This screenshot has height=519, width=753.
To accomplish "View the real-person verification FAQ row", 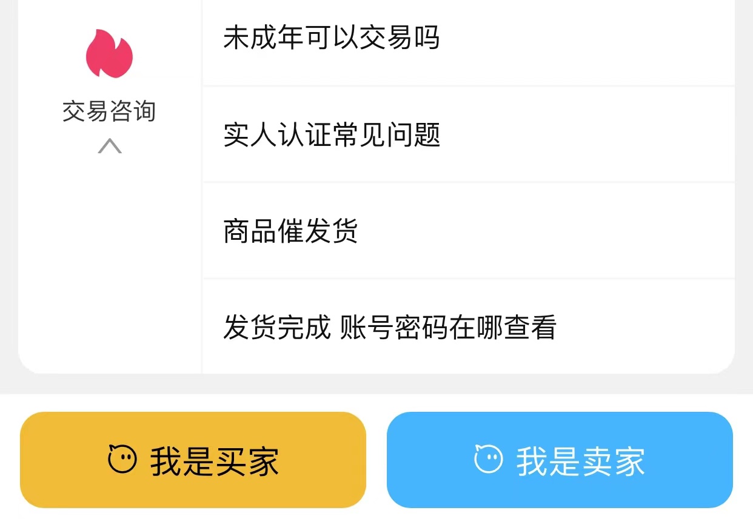I will [468, 134].
